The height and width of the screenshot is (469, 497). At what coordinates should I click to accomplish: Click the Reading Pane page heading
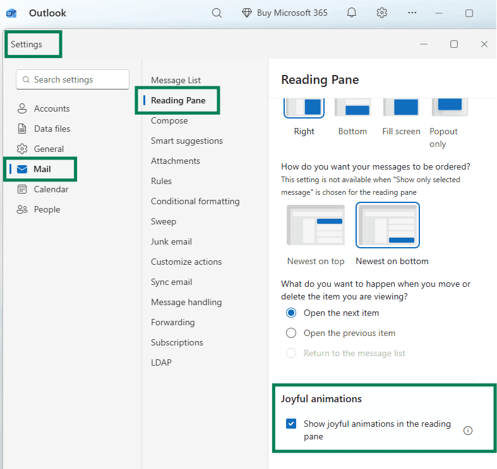click(x=320, y=80)
